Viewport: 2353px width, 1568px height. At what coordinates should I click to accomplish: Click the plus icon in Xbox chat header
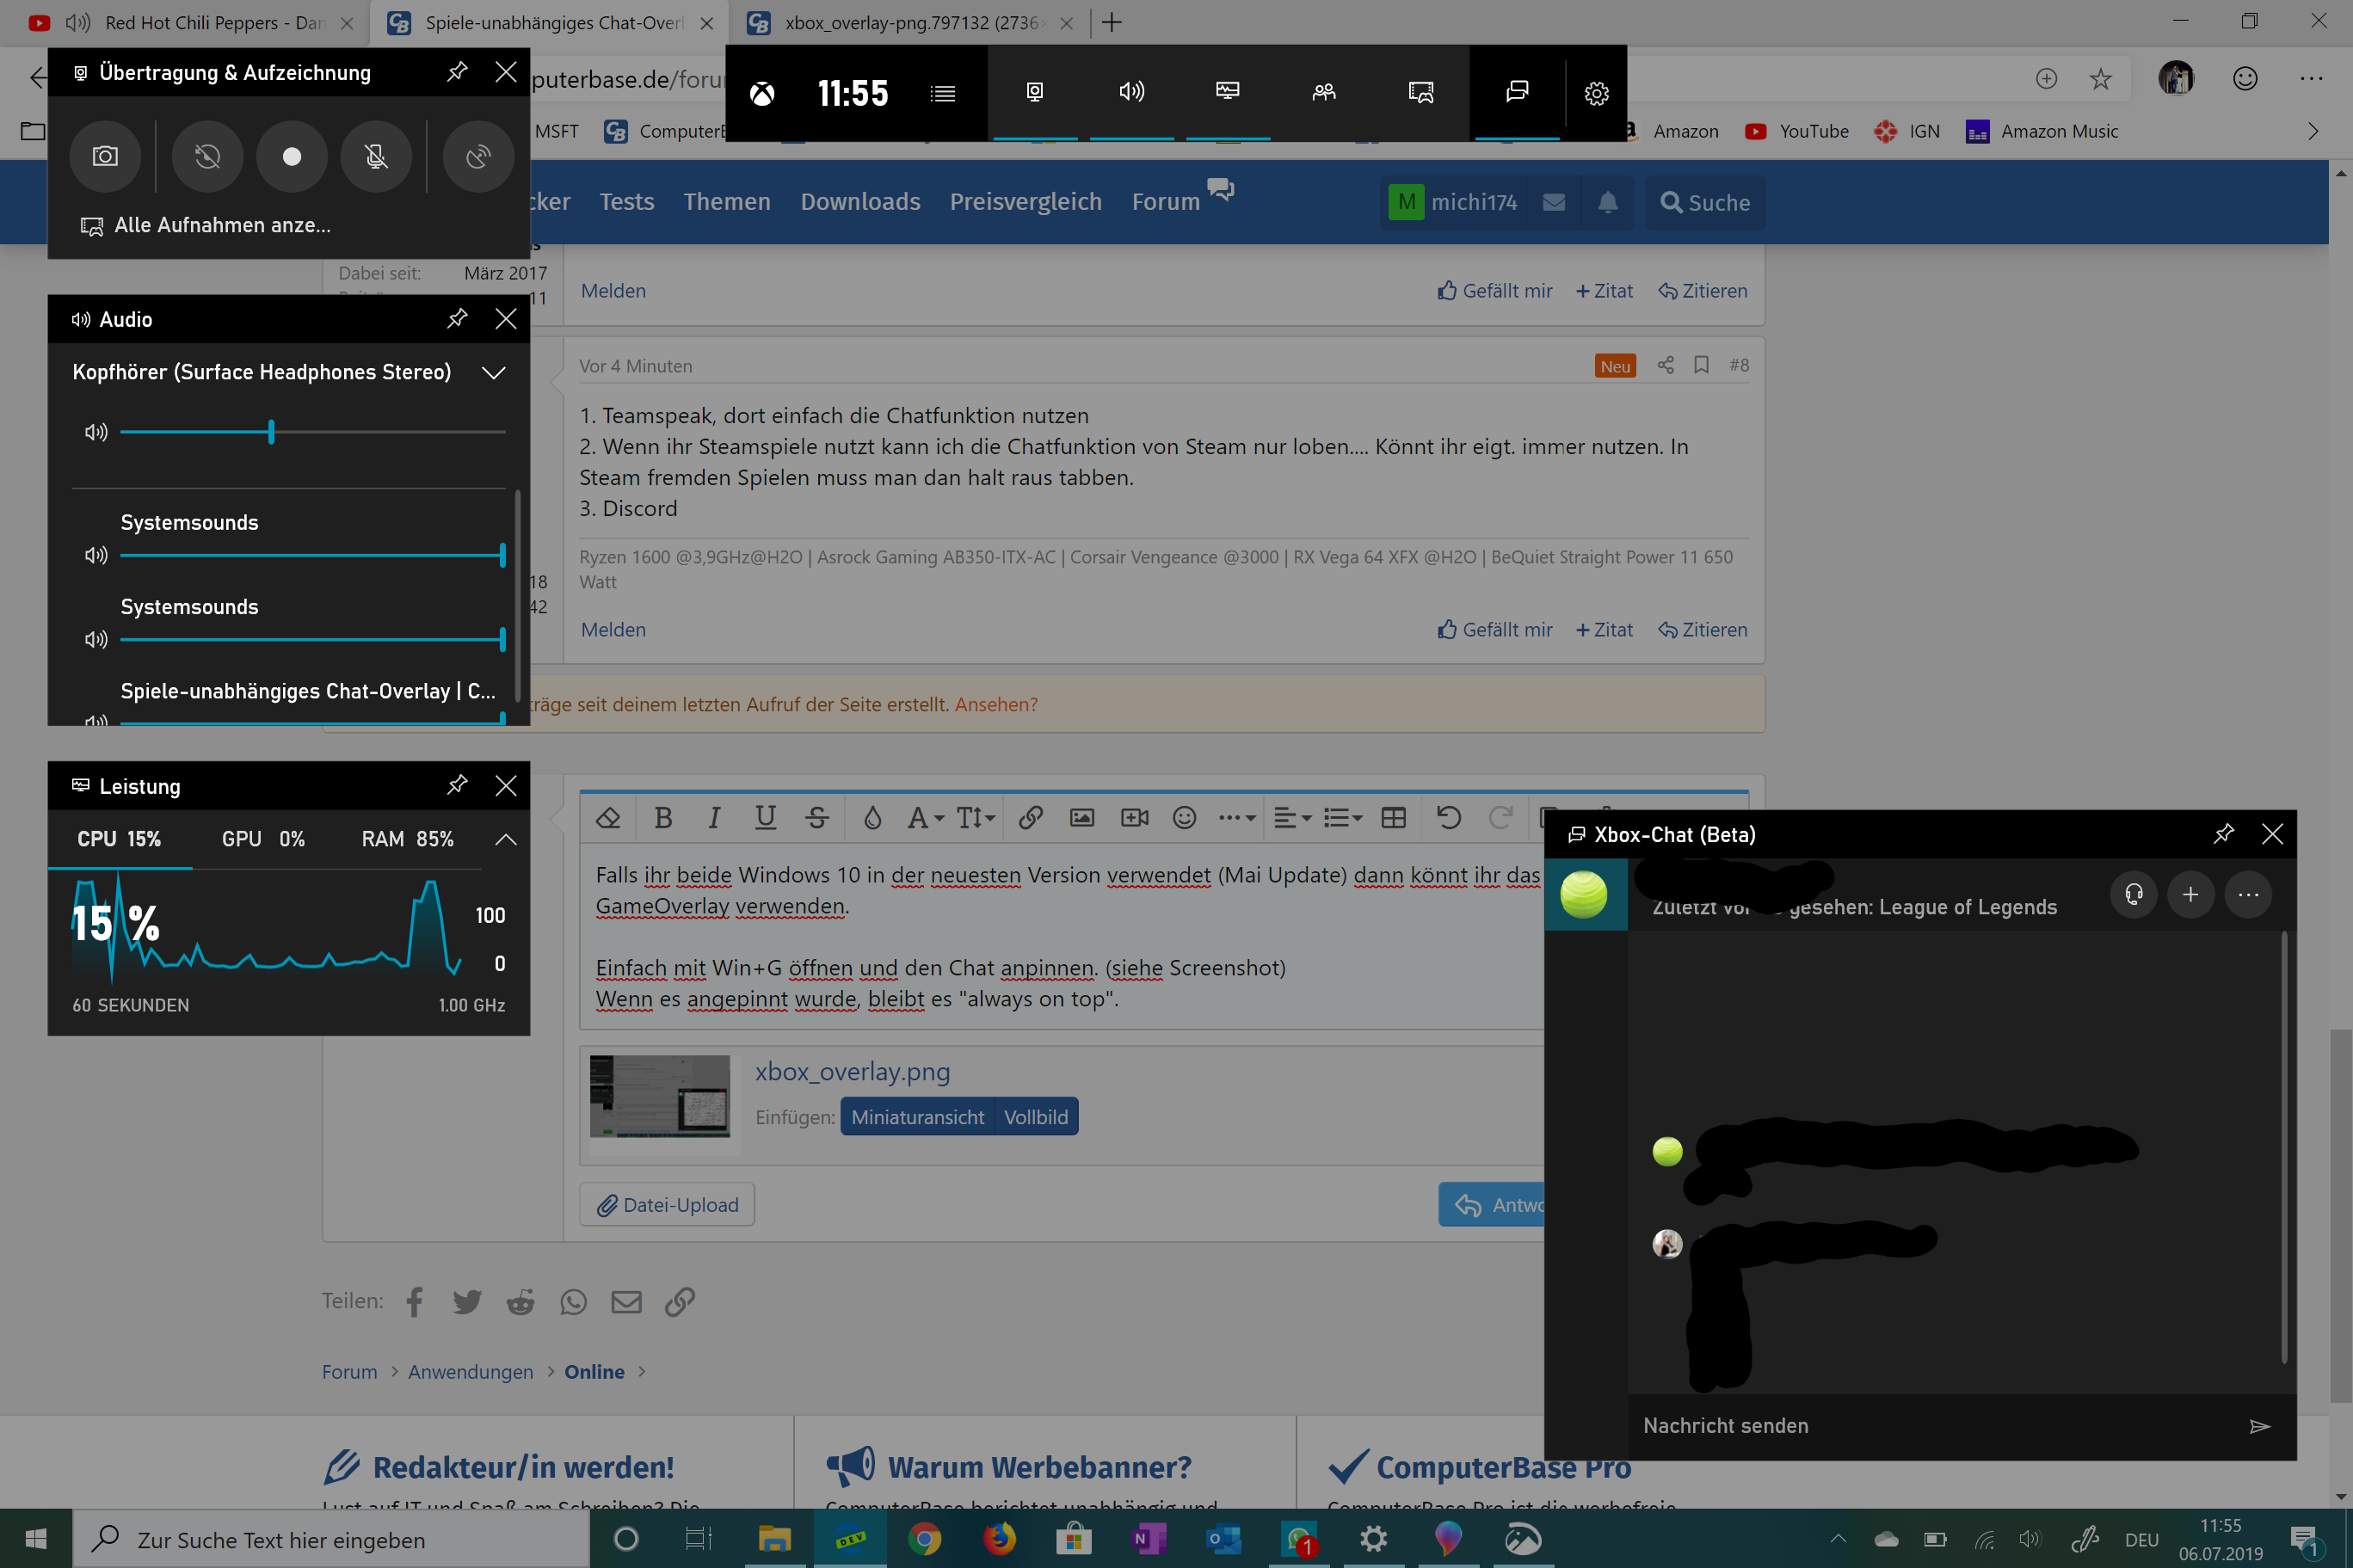(2190, 894)
